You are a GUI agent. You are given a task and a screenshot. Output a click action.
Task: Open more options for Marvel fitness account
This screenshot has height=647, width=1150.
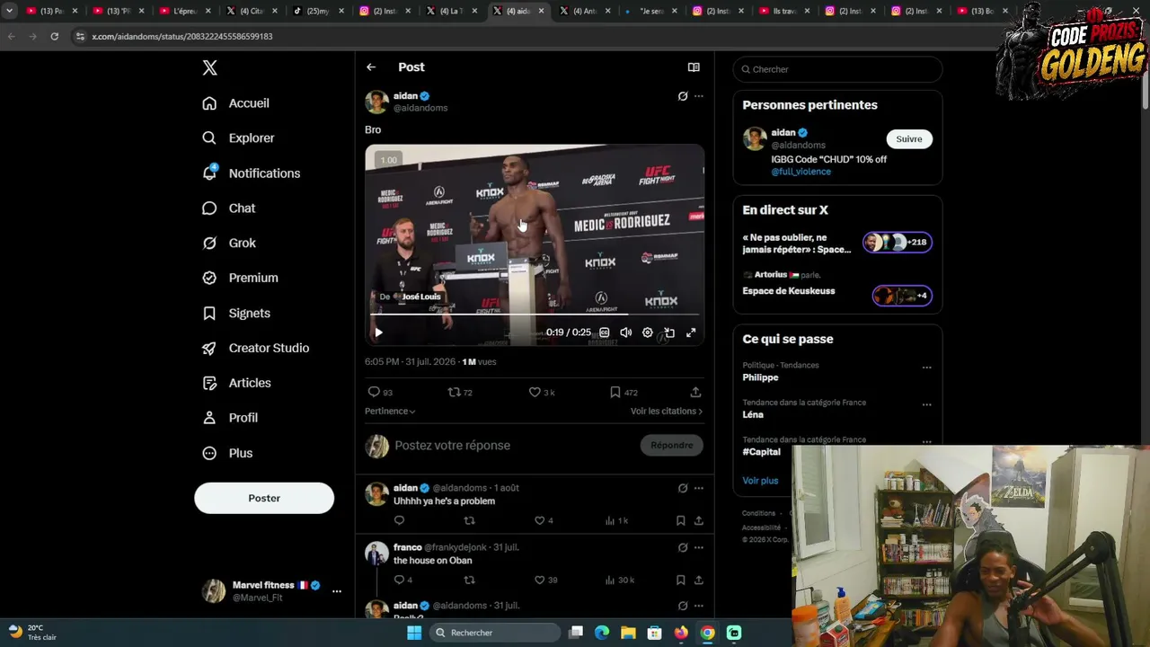[x=337, y=591]
